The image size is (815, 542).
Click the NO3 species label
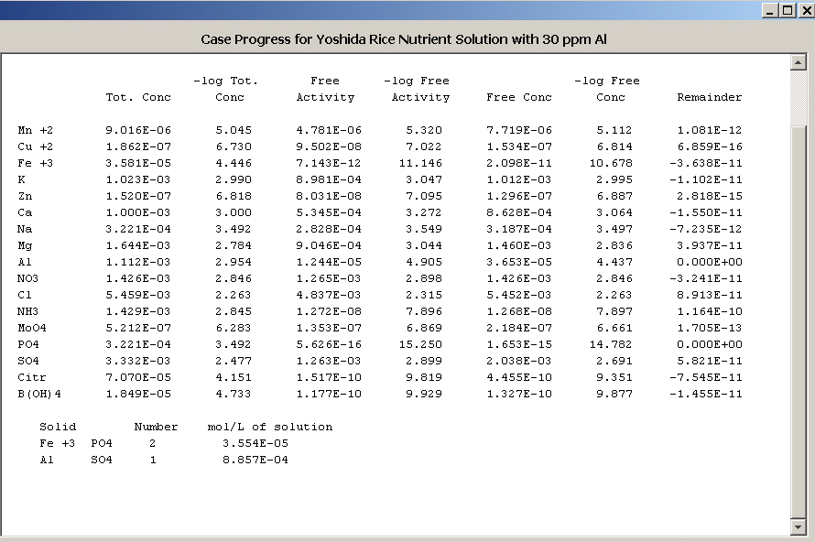(28, 278)
